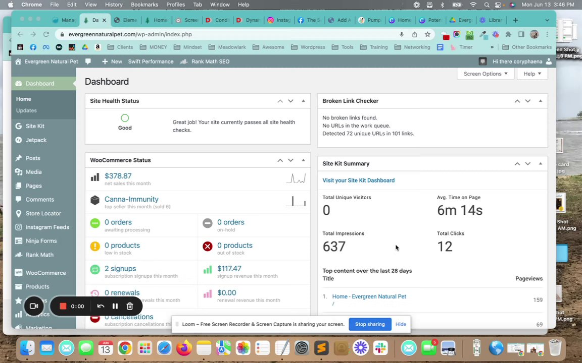Open Rank Math SEO admin bar item
Viewport: 582px width, 363px height.
(x=205, y=62)
